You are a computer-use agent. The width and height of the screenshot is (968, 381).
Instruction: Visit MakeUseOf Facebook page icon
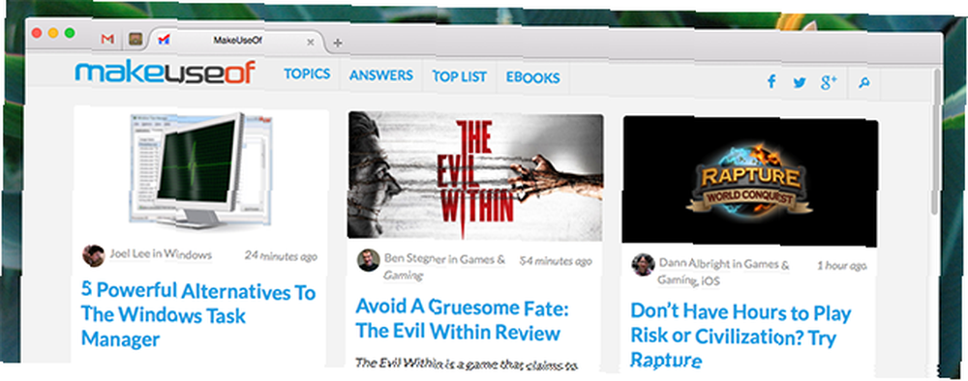point(771,81)
